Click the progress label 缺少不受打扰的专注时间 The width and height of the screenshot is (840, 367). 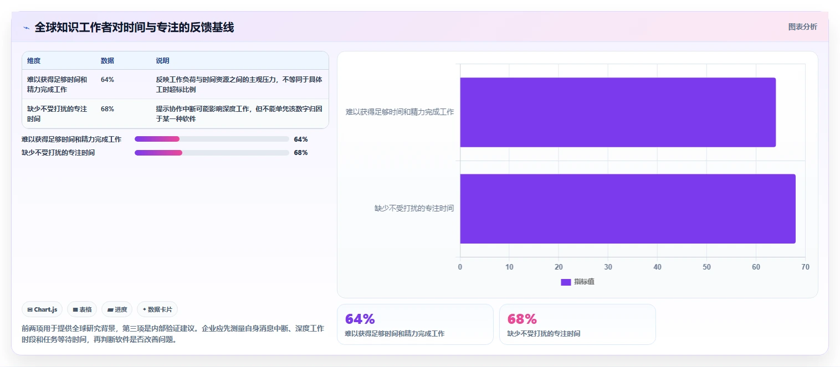58,153
